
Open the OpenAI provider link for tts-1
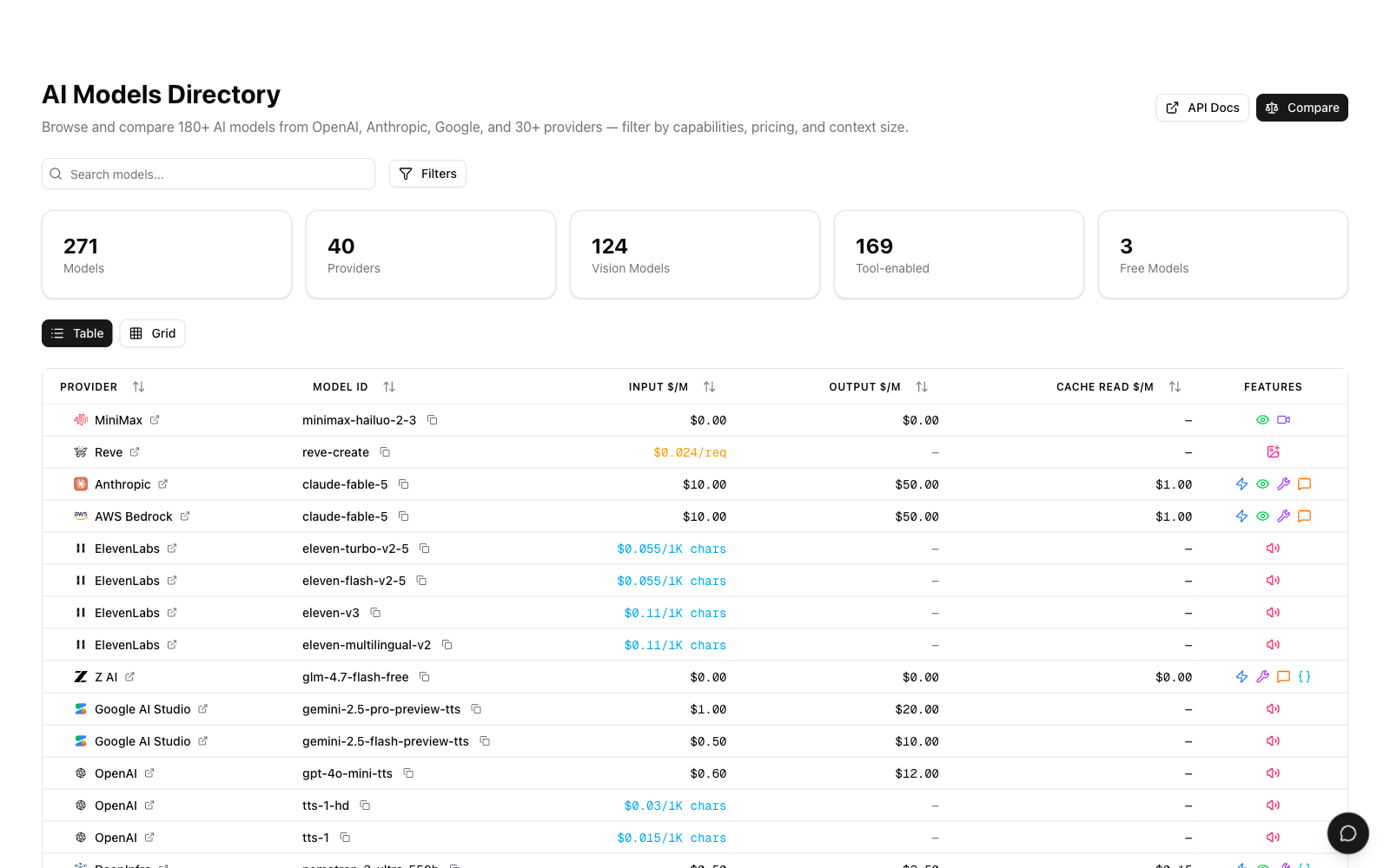tap(149, 838)
